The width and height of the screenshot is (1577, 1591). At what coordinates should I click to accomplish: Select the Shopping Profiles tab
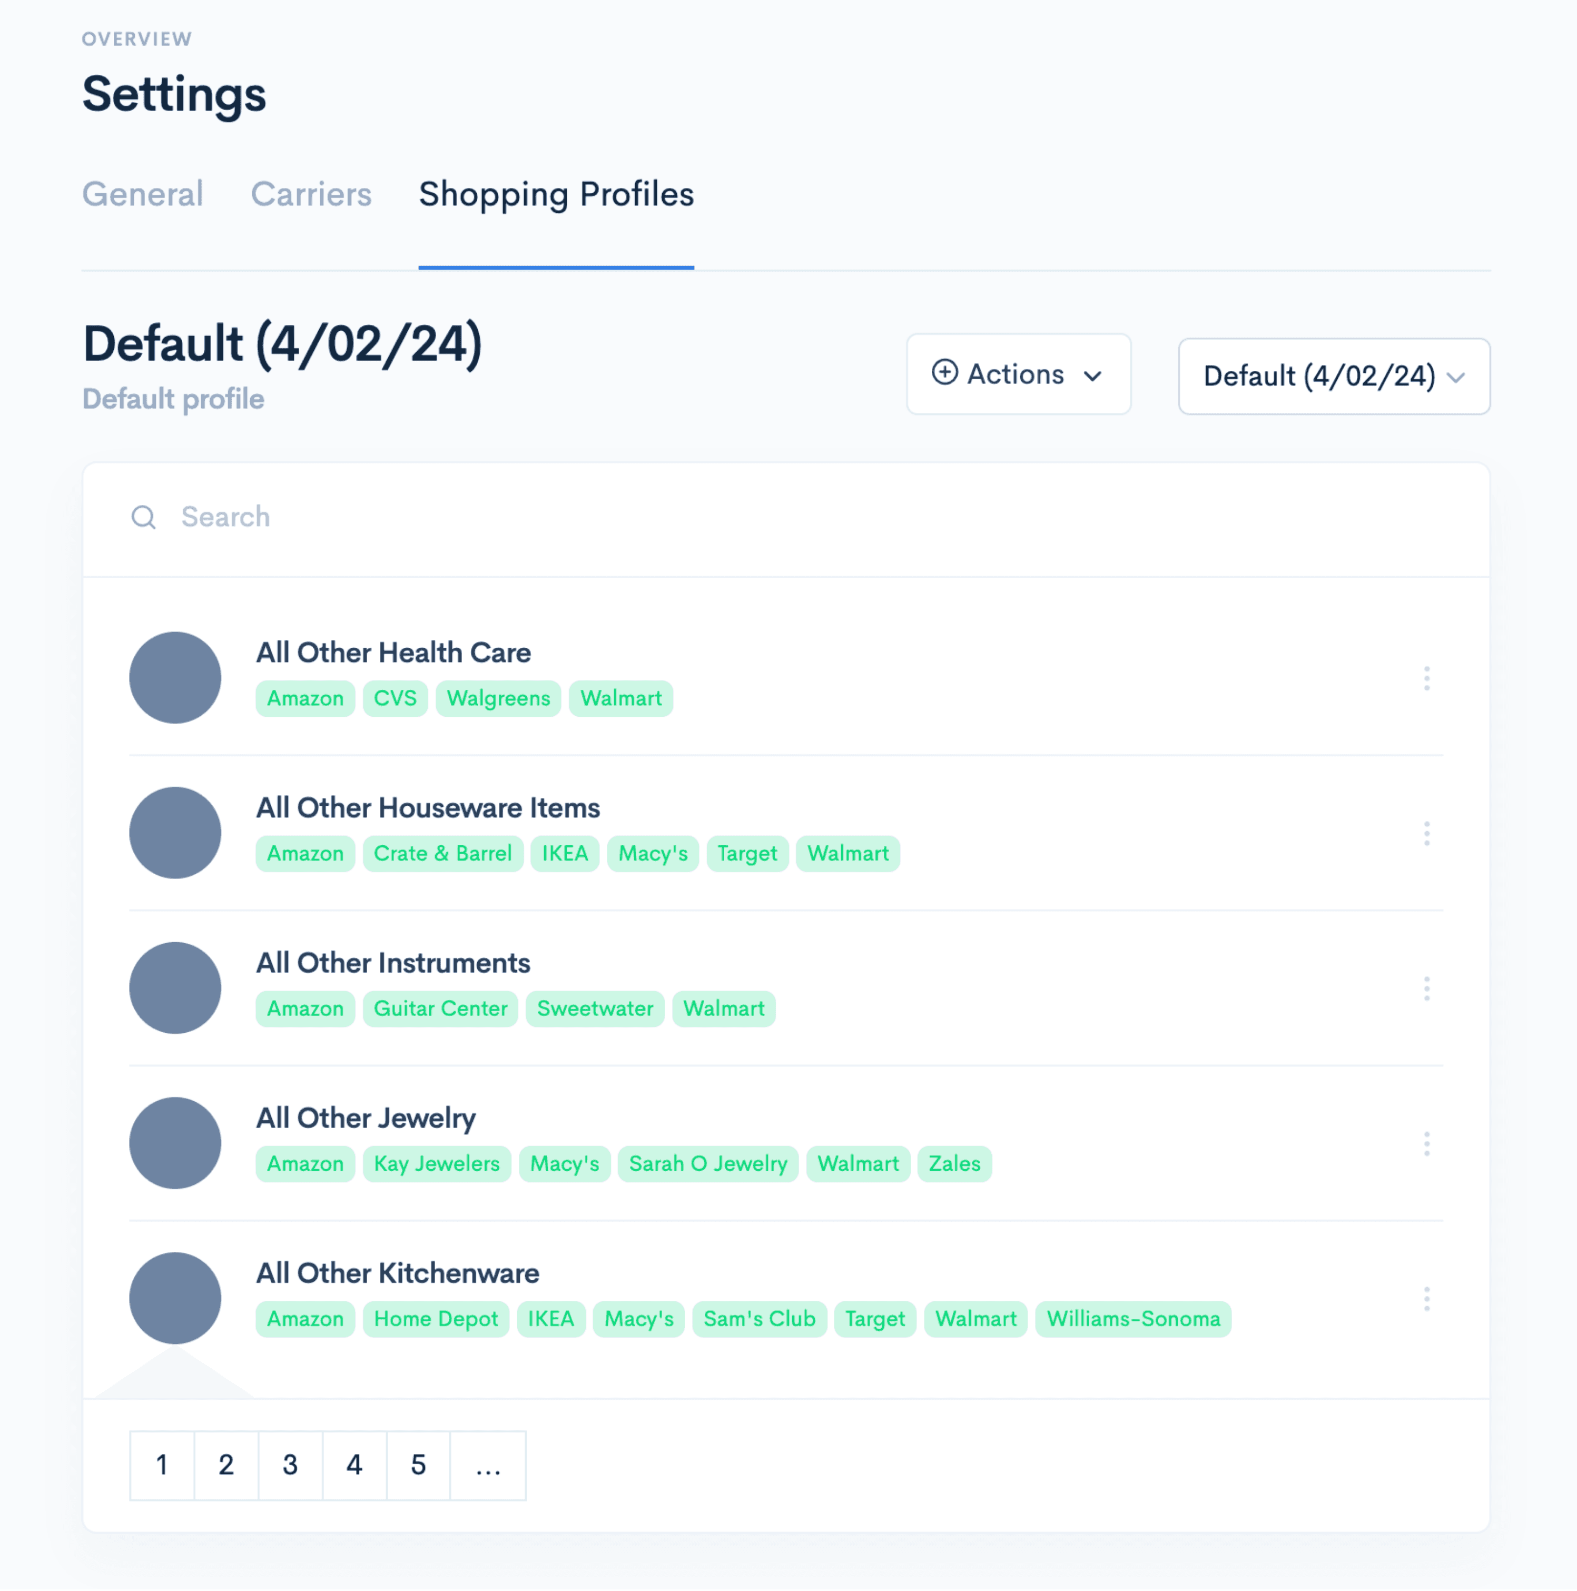(556, 194)
